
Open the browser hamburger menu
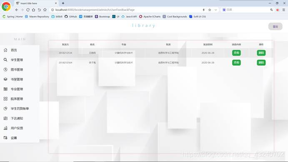(283, 10)
